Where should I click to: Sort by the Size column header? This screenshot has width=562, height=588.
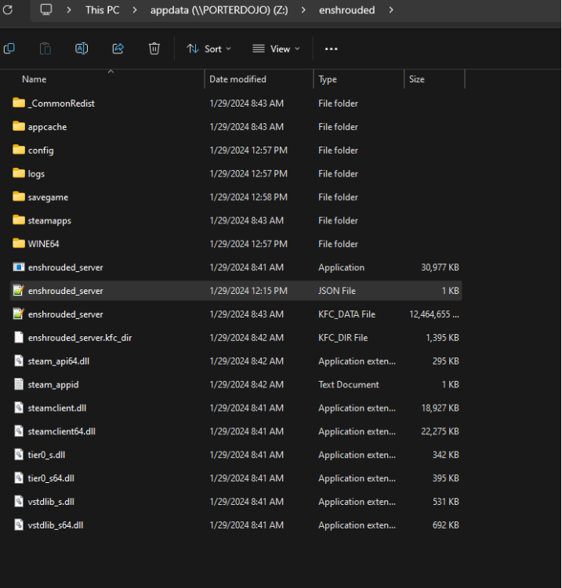coord(416,79)
